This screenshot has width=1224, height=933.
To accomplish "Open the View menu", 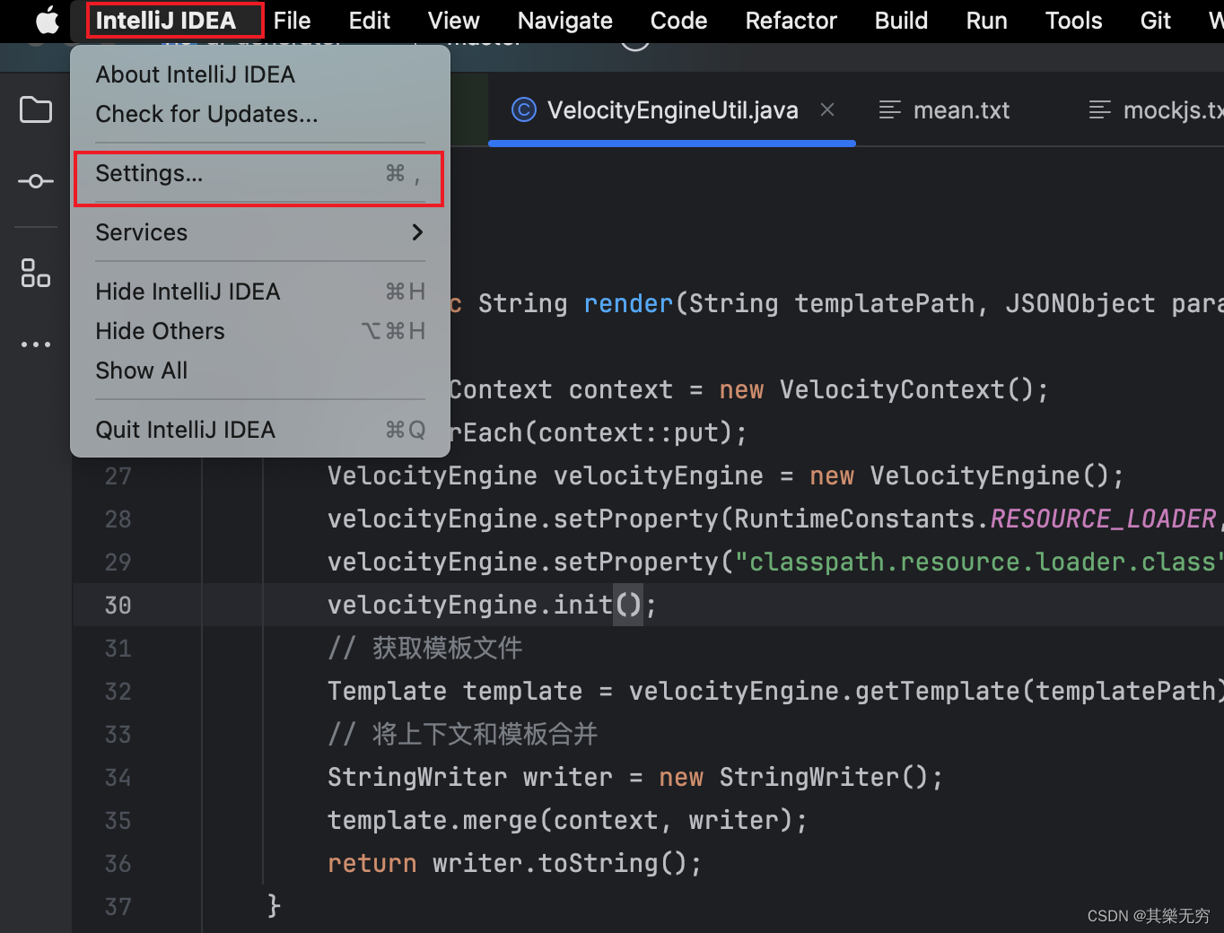I will tap(453, 20).
